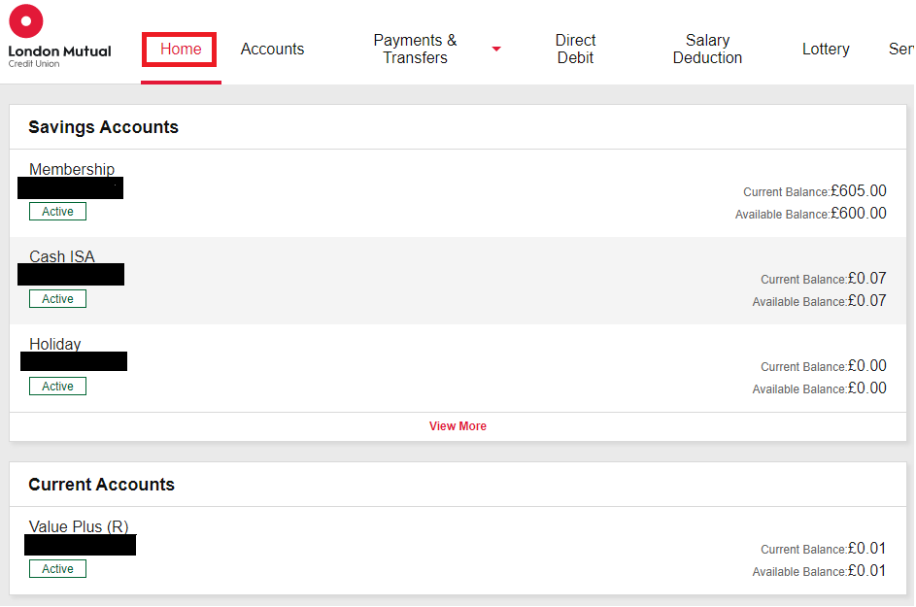
Task: Click the Active badge under Membership
Action: point(57,212)
